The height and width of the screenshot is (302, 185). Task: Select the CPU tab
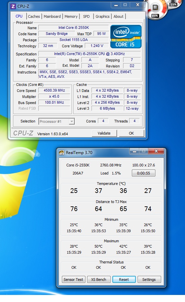pos(19,16)
